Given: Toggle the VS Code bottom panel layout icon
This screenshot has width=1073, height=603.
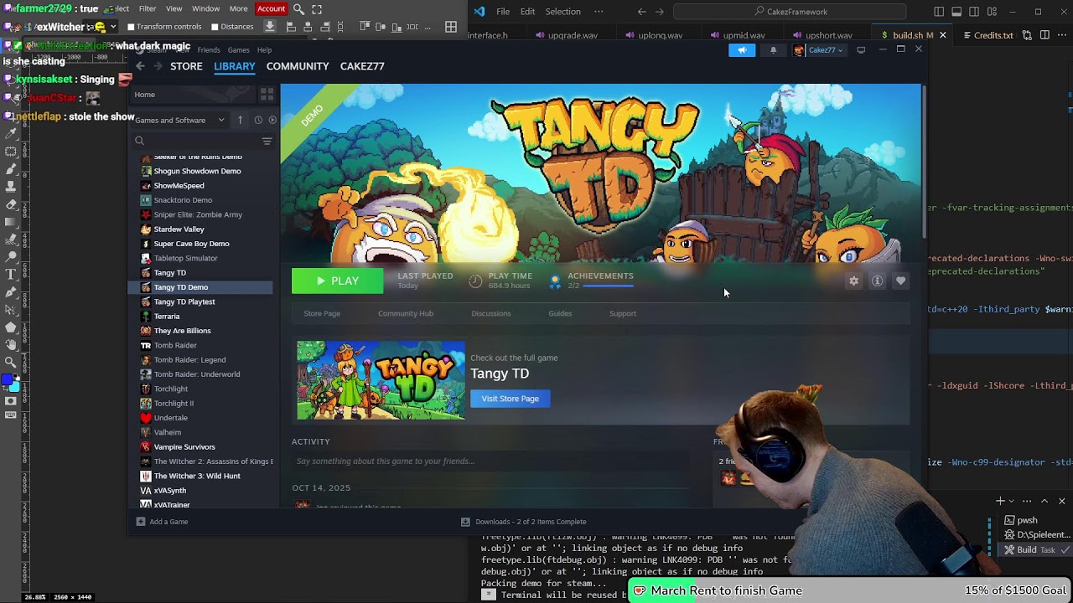Looking at the screenshot, I should [x=956, y=12].
